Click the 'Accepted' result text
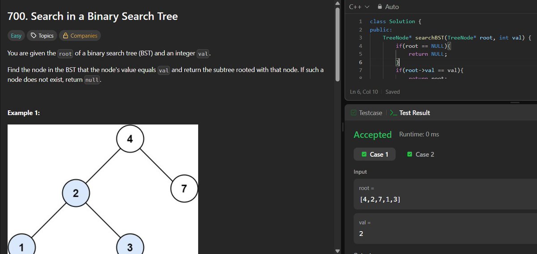The width and height of the screenshot is (537, 254). pyautogui.click(x=372, y=134)
